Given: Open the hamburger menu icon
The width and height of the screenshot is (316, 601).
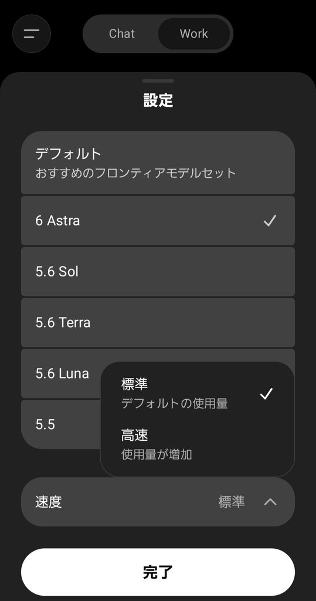Looking at the screenshot, I should pos(32,33).
